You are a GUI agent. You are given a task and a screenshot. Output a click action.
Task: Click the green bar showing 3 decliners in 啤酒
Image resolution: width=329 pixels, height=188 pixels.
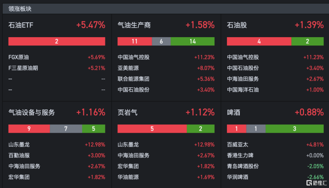coord(295,129)
